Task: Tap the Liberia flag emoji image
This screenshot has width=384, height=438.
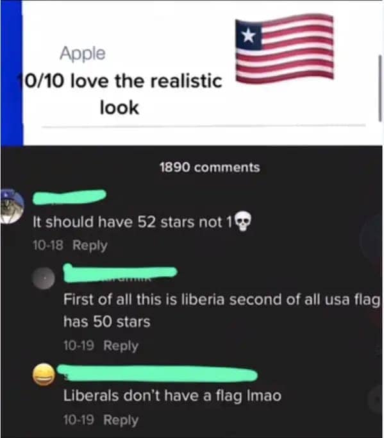Action: pyautogui.click(x=284, y=49)
